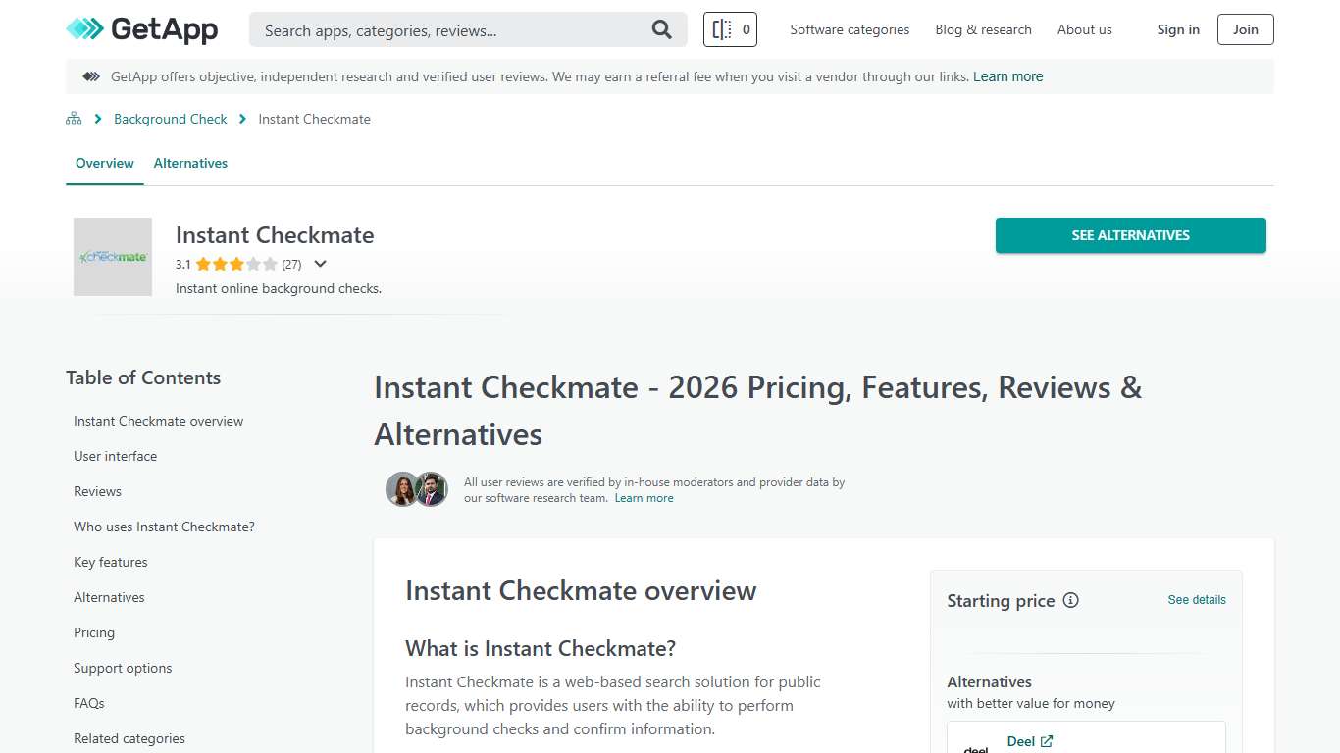This screenshot has height=753, width=1340.
Task: Select the Overview tab
Action: [x=104, y=163]
